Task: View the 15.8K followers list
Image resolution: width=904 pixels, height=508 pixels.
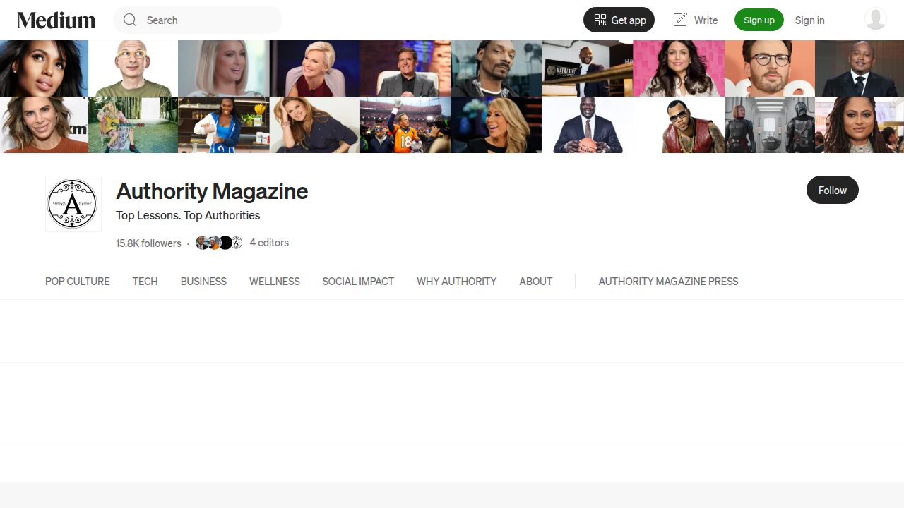Action: click(x=148, y=243)
